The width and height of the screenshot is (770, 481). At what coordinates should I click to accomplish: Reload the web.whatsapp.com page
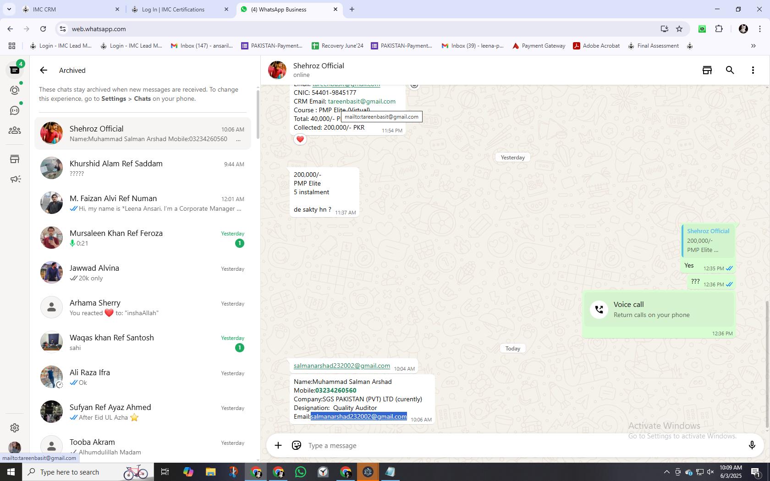[x=43, y=29]
